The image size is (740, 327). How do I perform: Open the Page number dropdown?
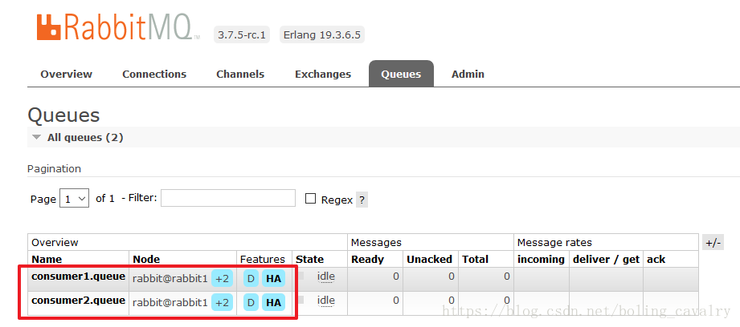click(x=74, y=199)
